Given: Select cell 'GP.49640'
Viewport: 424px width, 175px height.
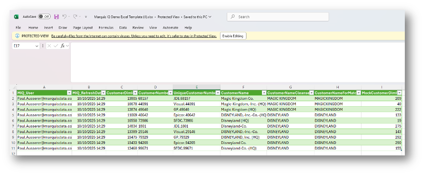Looking at the screenshot, I should (x=197, y=109).
